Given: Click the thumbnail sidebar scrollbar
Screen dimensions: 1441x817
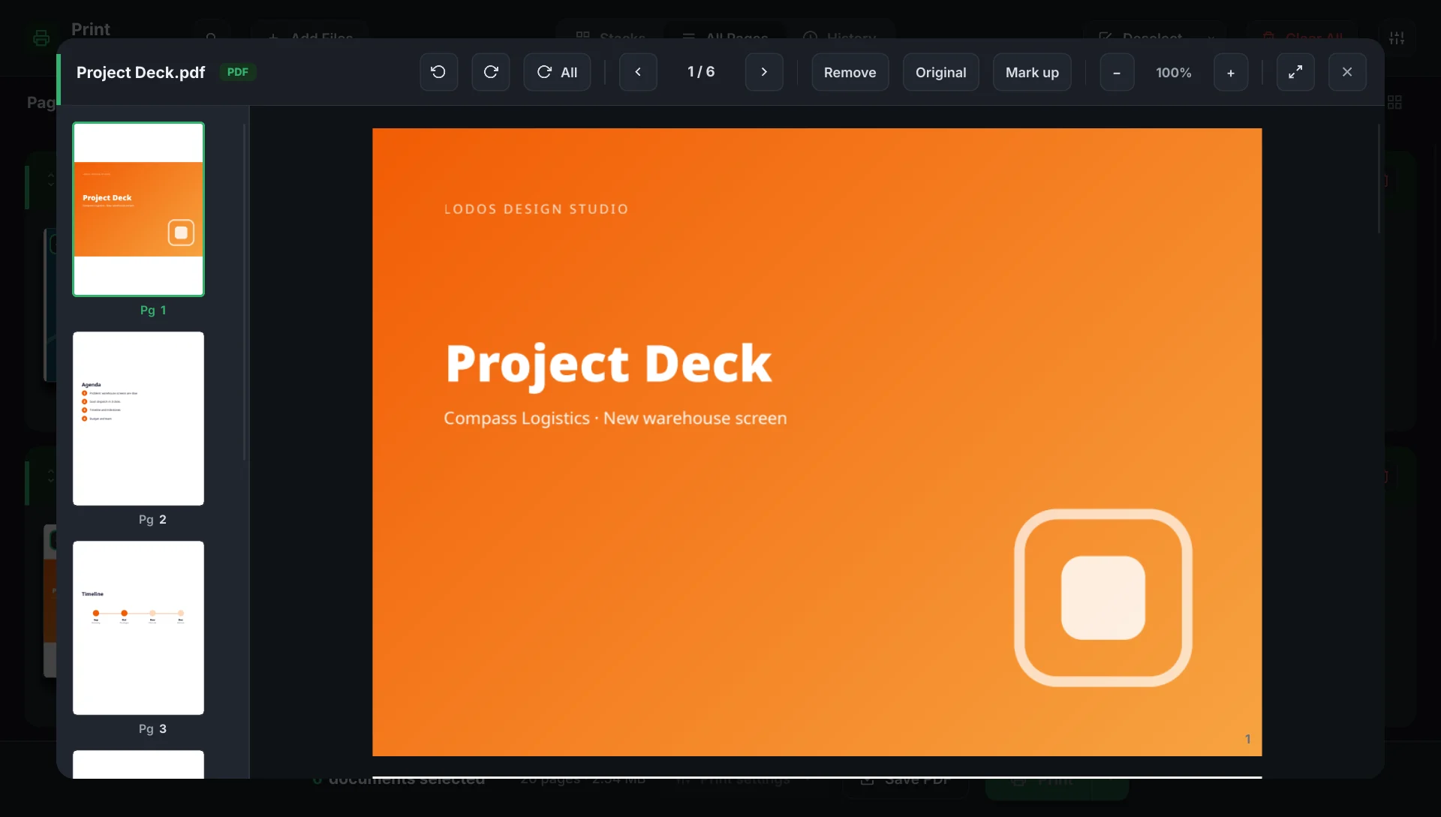Looking at the screenshot, I should coord(244,292).
